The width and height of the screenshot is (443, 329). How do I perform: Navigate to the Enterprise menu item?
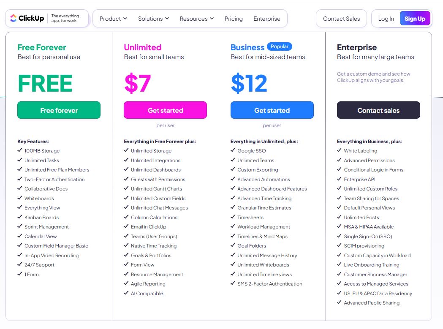point(267,19)
